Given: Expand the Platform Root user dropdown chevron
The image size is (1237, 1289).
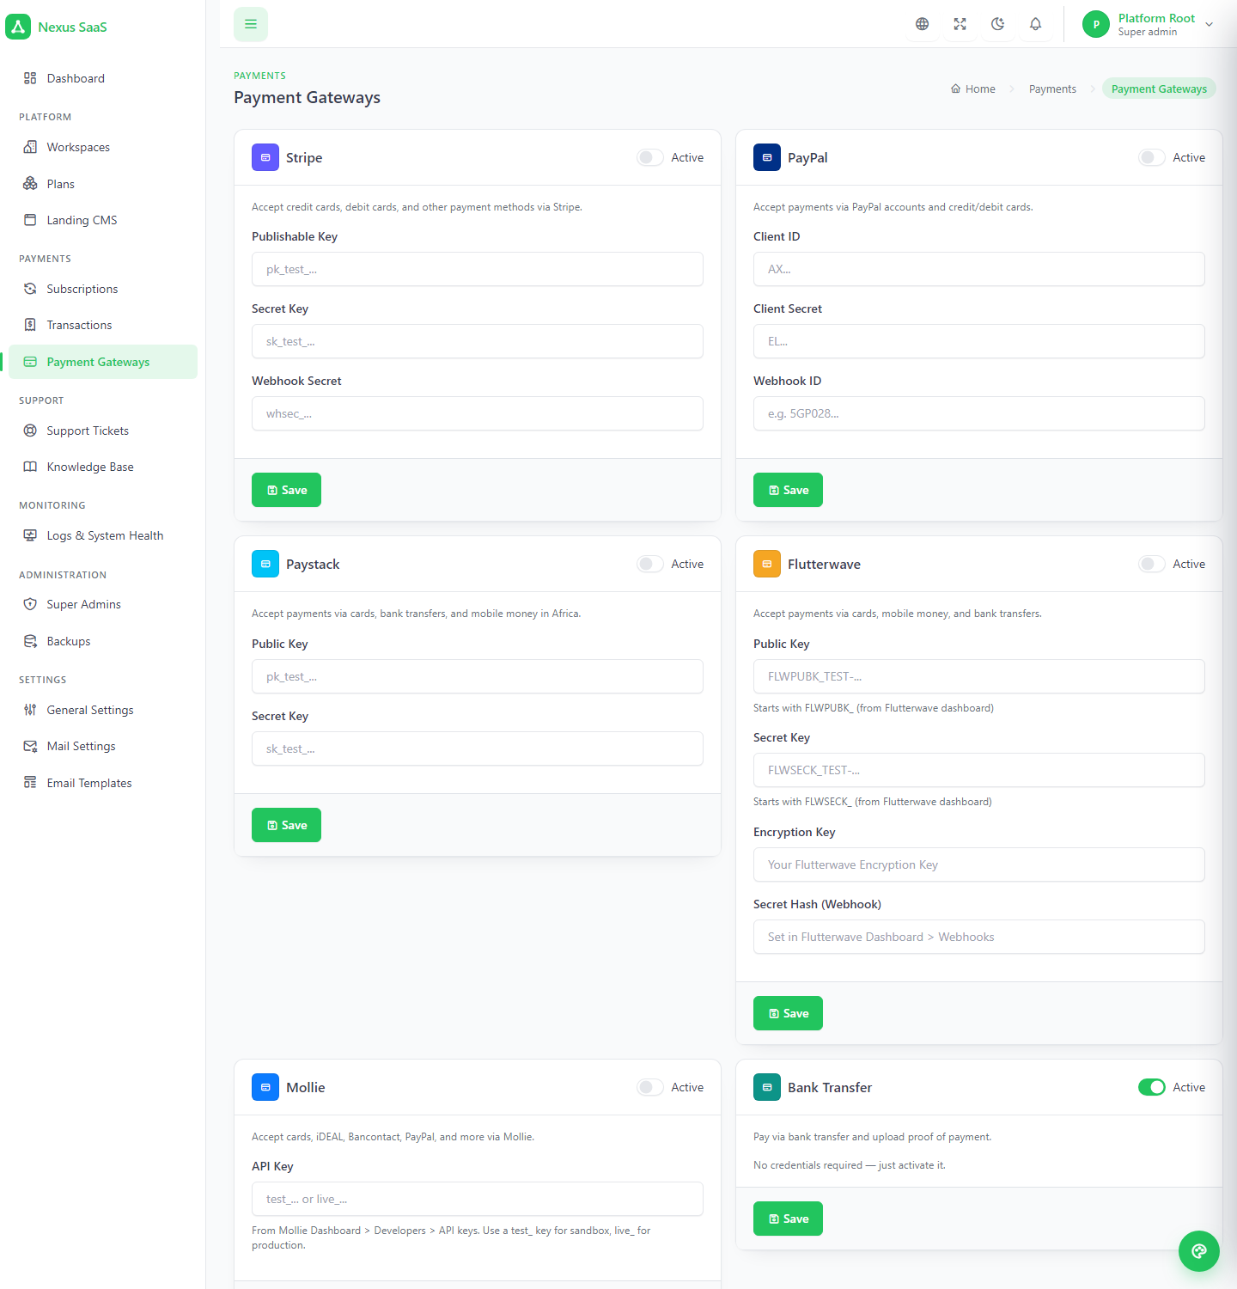Looking at the screenshot, I should 1210,24.
